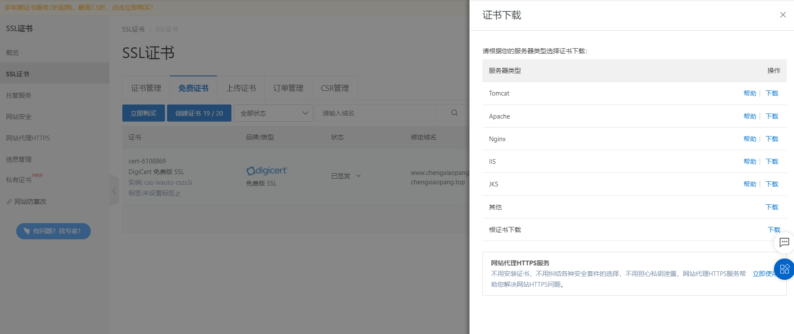
Task: Click the search magnifier icon
Action: 454,113
